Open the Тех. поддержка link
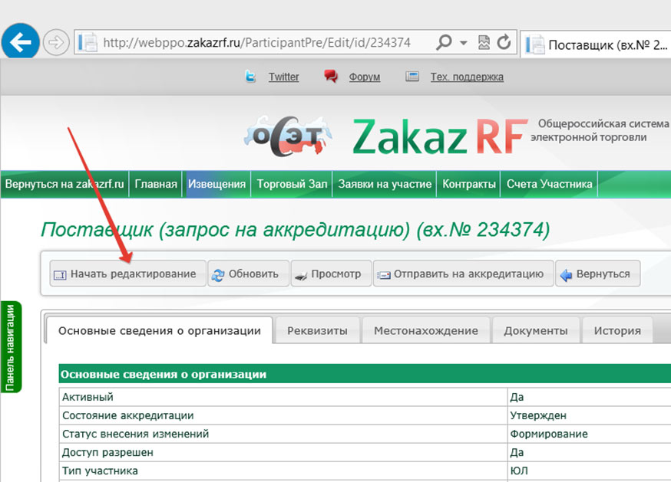 [x=467, y=77]
